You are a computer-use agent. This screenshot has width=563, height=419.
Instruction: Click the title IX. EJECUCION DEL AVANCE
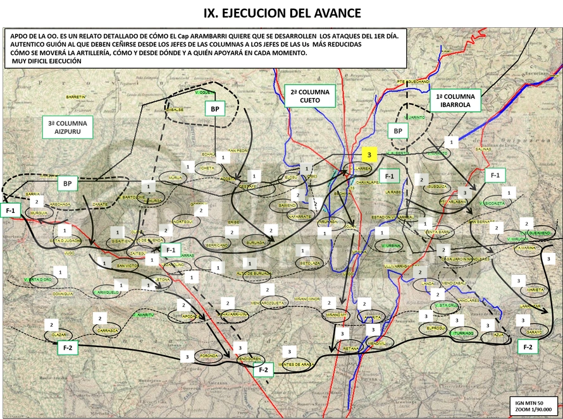tap(282, 13)
